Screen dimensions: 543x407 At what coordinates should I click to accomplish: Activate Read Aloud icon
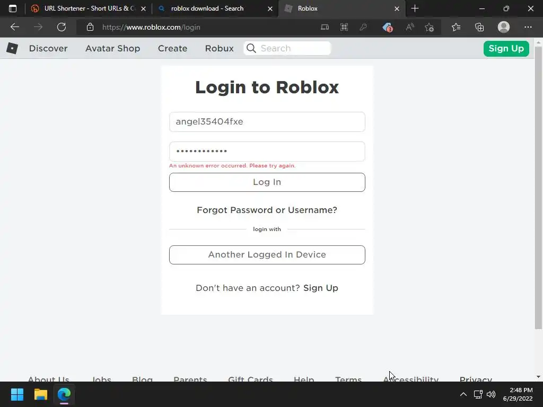point(410,27)
